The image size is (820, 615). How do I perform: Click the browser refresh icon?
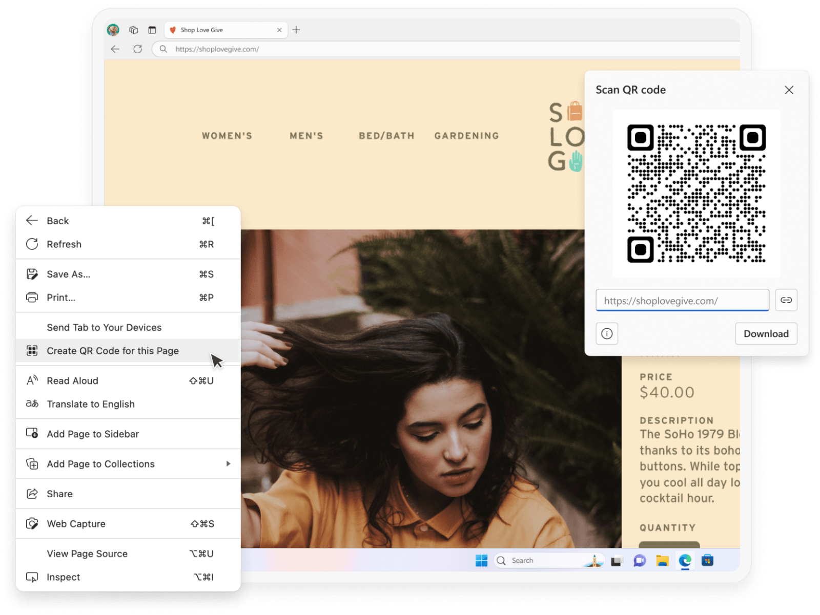tap(138, 49)
